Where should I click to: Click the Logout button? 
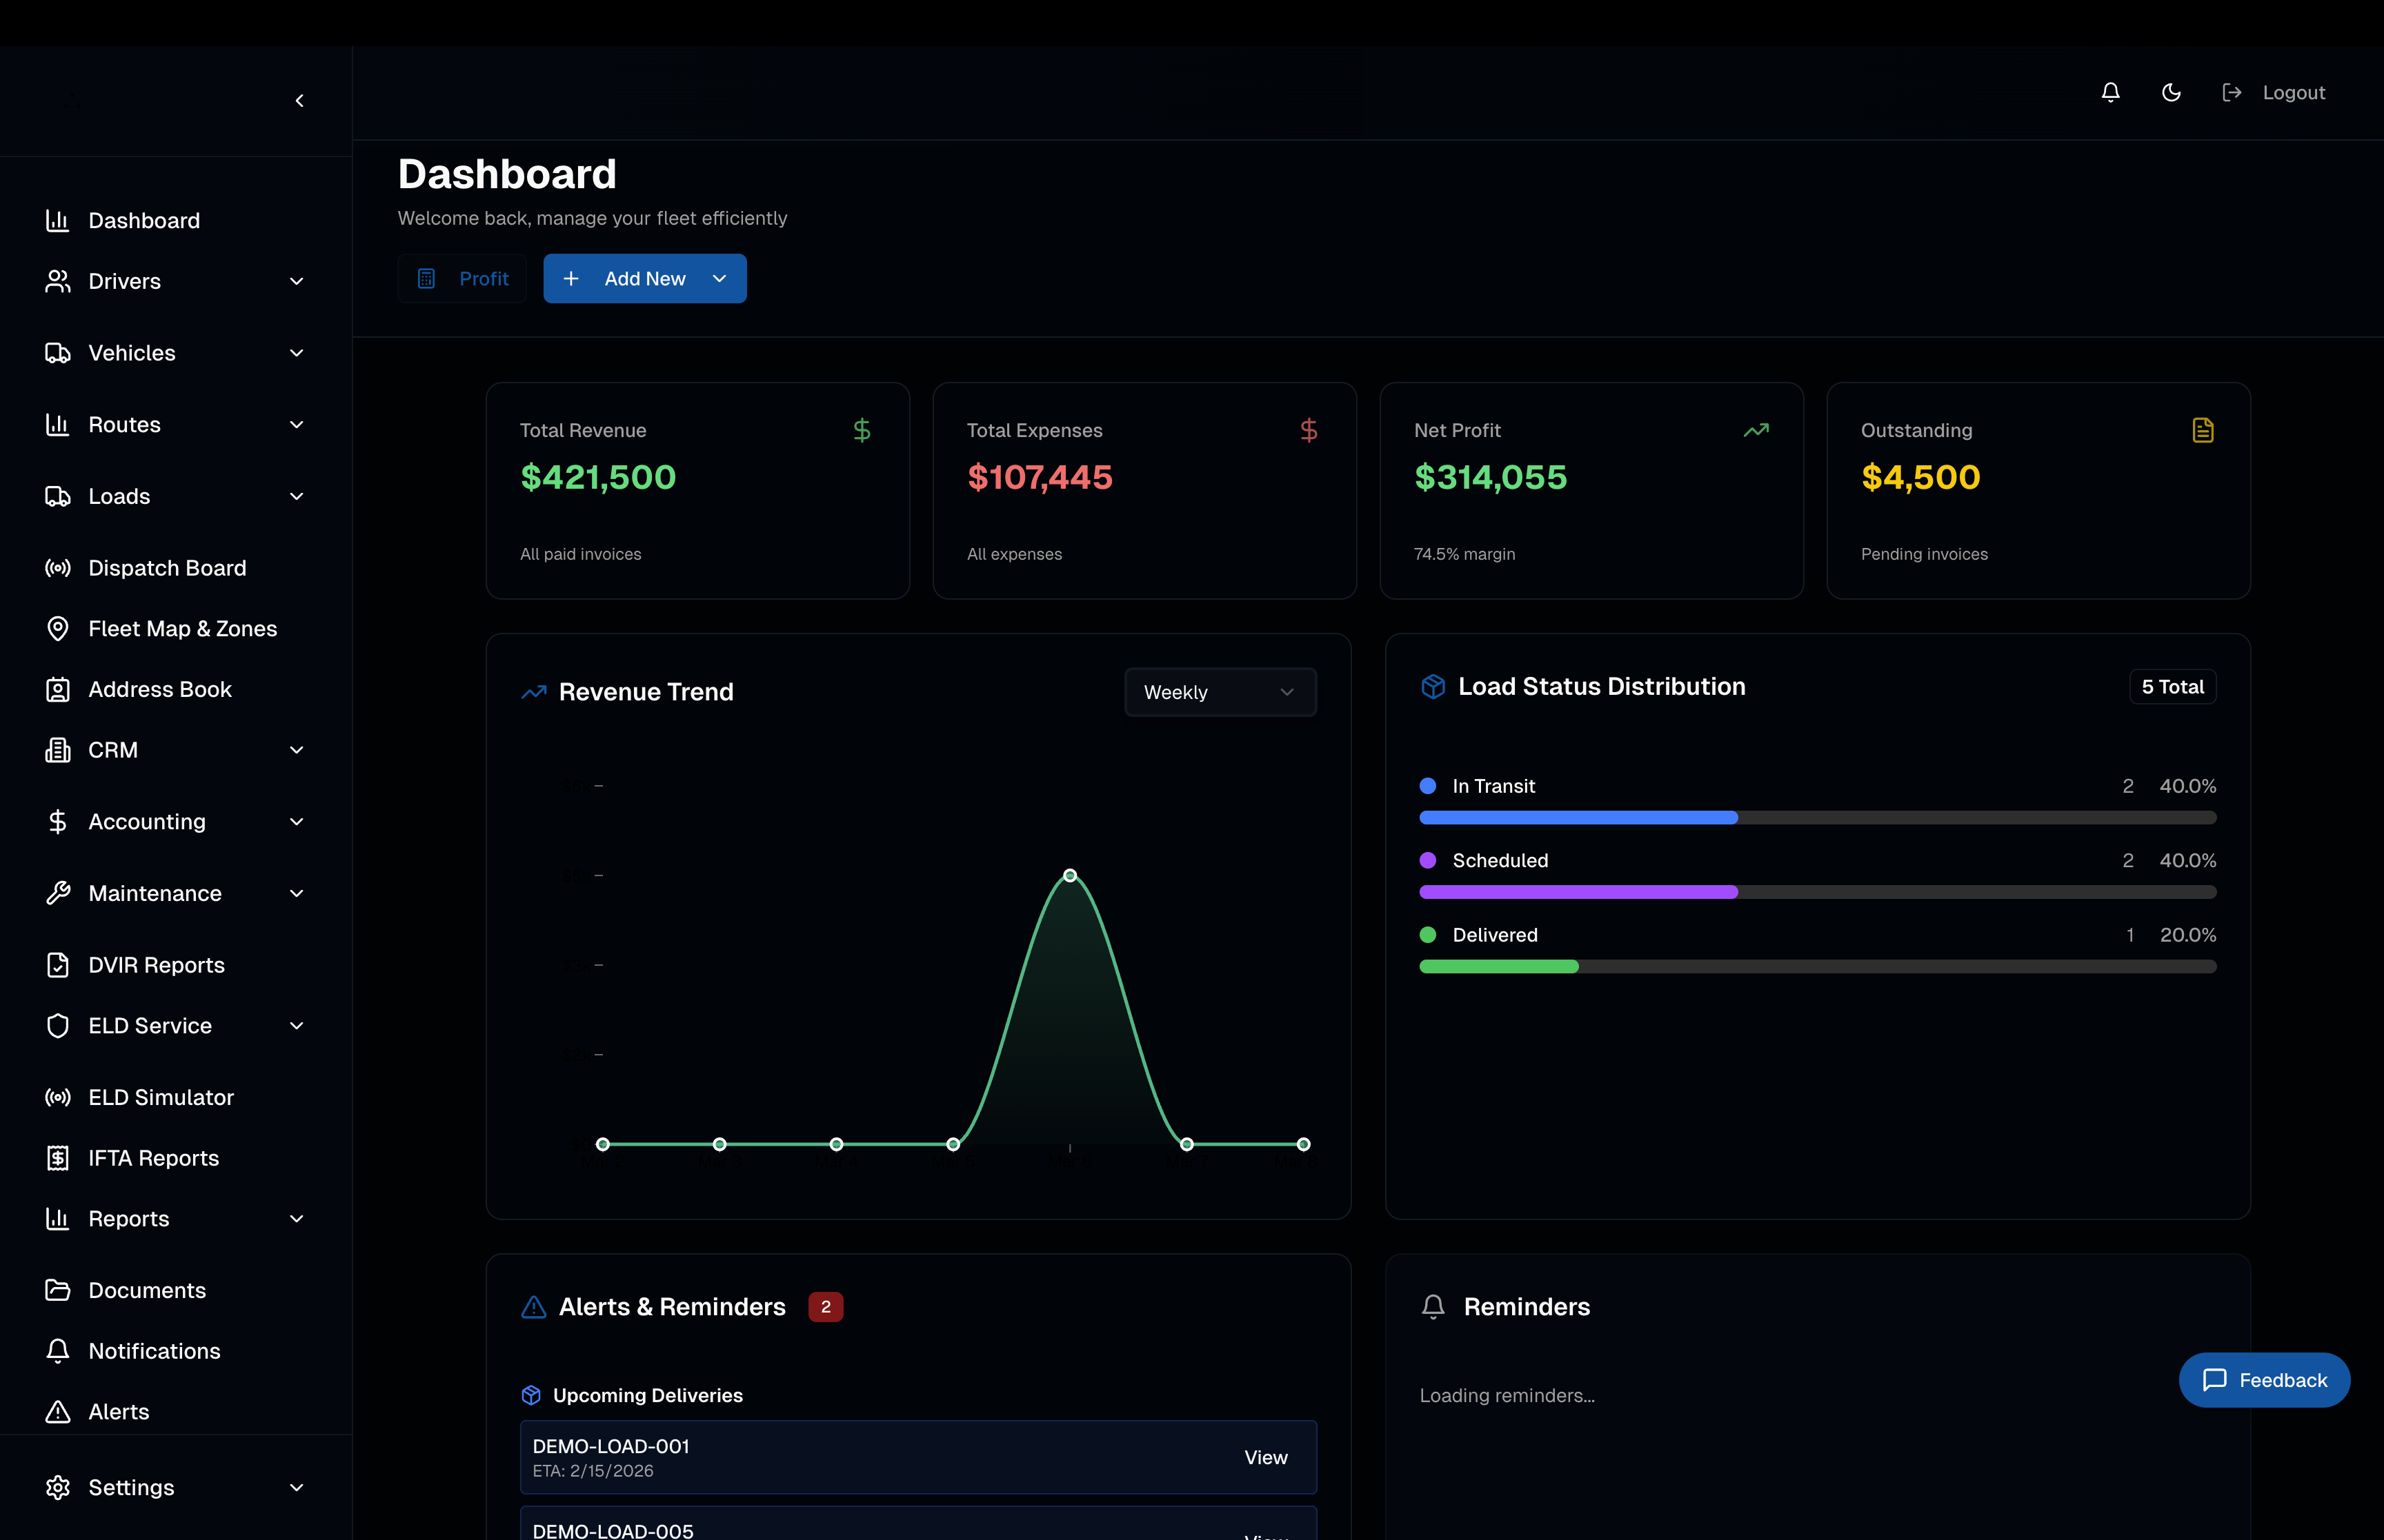tap(2274, 92)
